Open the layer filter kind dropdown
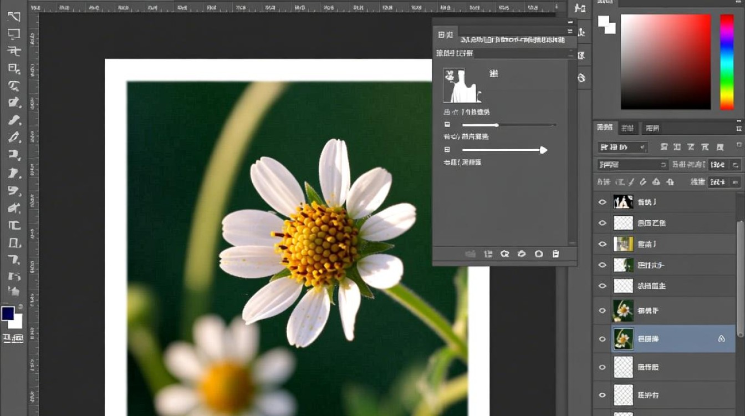Image resolution: width=745 pixels, height=416 pixels. pos(622,148)
